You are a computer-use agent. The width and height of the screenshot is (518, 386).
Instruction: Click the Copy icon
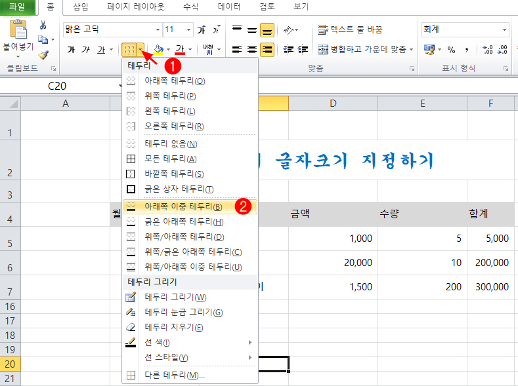[43, 39]
